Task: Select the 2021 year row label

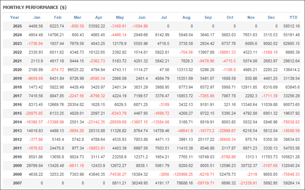Action: [17, 61]
